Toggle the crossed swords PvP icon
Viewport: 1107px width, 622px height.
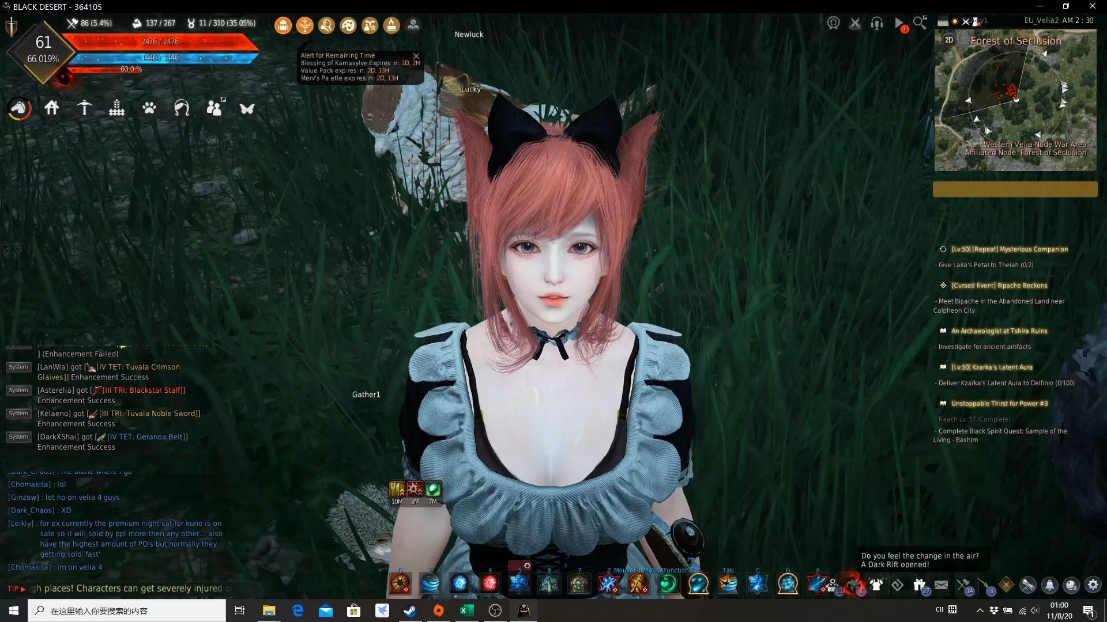point(855,23)
